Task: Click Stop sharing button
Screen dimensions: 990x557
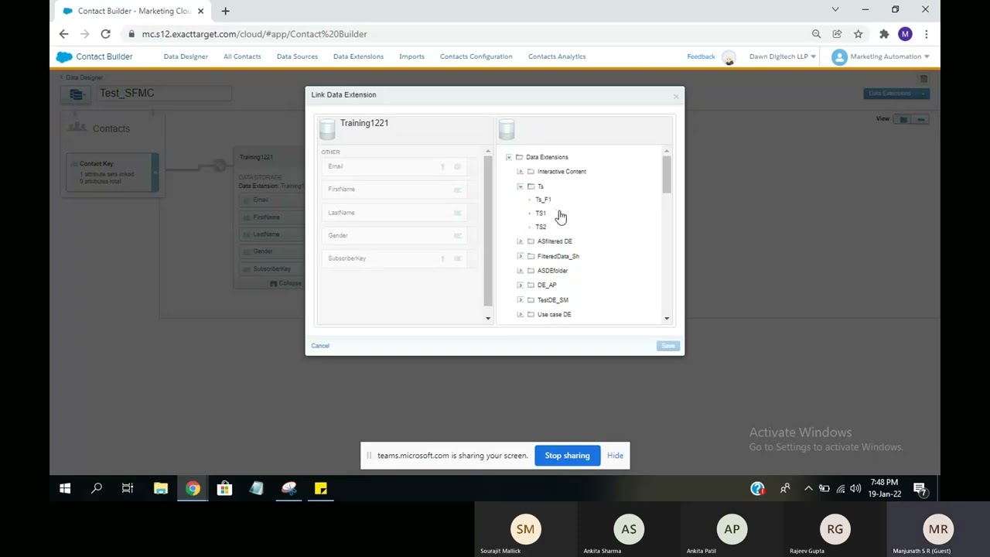Action: pos(567,456)
